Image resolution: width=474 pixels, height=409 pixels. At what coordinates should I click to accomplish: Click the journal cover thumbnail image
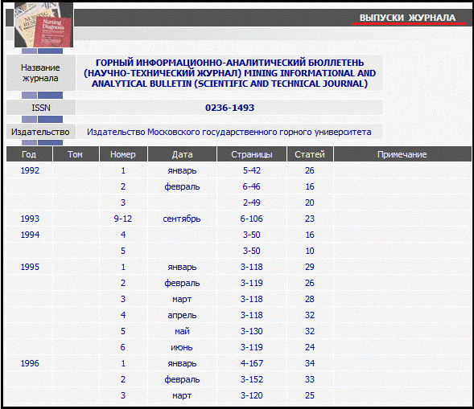43,25
